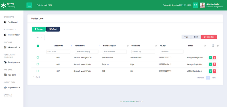Delete the Fajar Idn user row
The image size is (227, 107).
[215, 65]
